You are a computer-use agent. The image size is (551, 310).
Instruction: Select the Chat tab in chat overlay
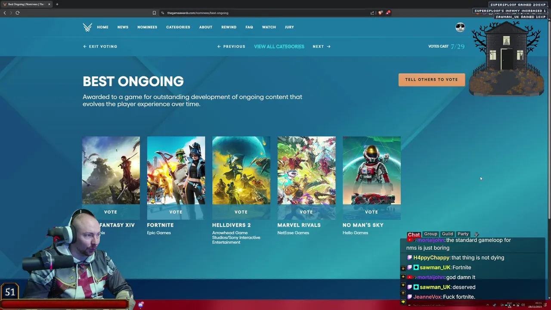coord(414,234)
